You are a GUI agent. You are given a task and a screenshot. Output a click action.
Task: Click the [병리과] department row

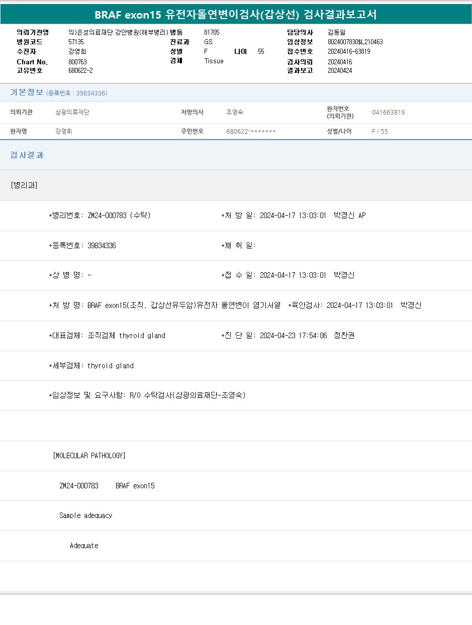coord(24,185)
